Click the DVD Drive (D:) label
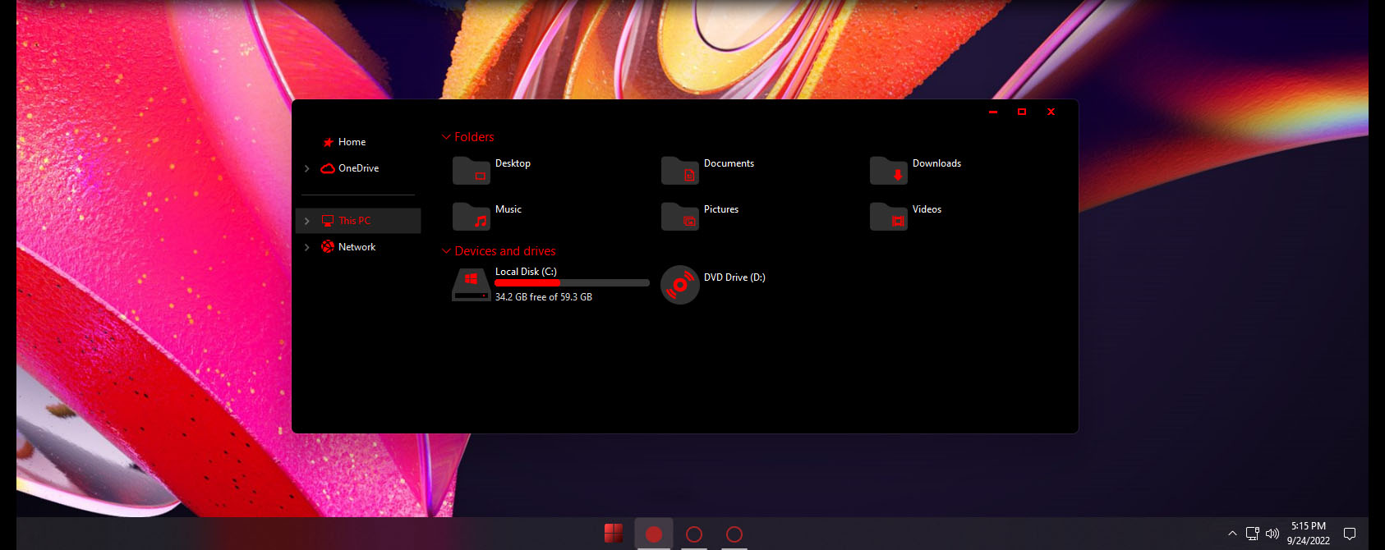The width and height of the screenshot is (1385, 550). (734, 277)
